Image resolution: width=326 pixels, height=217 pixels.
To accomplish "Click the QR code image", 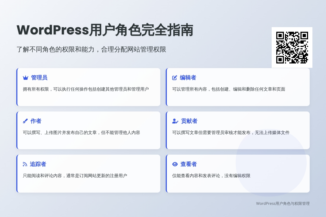I will tap(292, 47).
